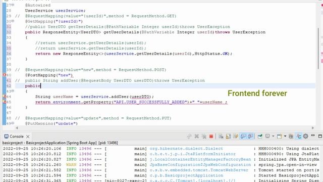Click 'ResponseEntity<UserDTO>' return type on line 32

[72, 32]
